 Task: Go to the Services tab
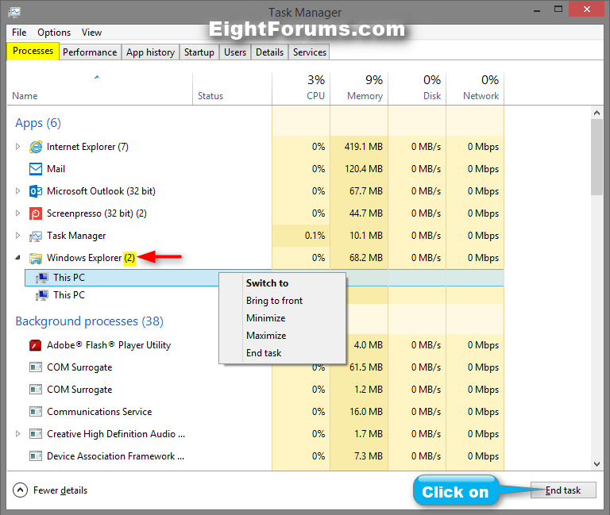(x=310, y=52)
